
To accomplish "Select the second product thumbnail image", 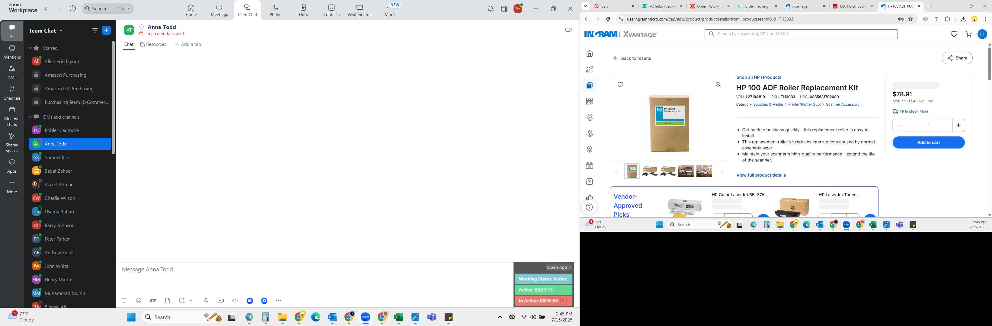I will (650, 171).
